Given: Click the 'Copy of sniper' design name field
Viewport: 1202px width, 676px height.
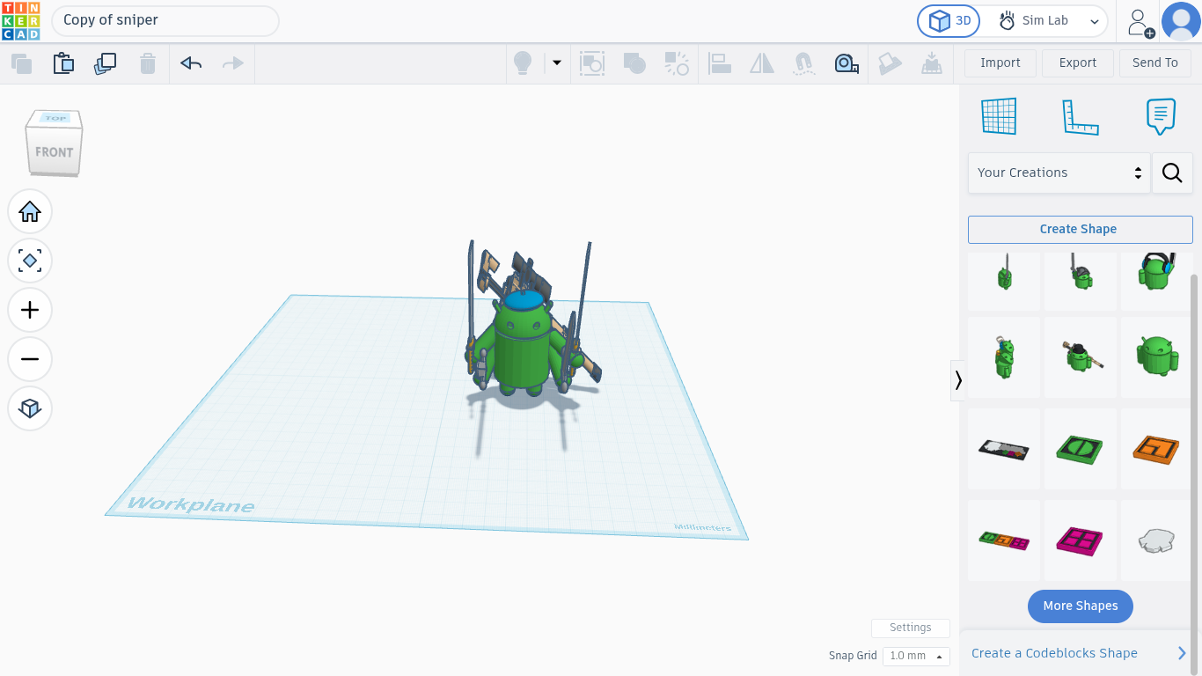Looking at the screenshot, I should [165, 20].
